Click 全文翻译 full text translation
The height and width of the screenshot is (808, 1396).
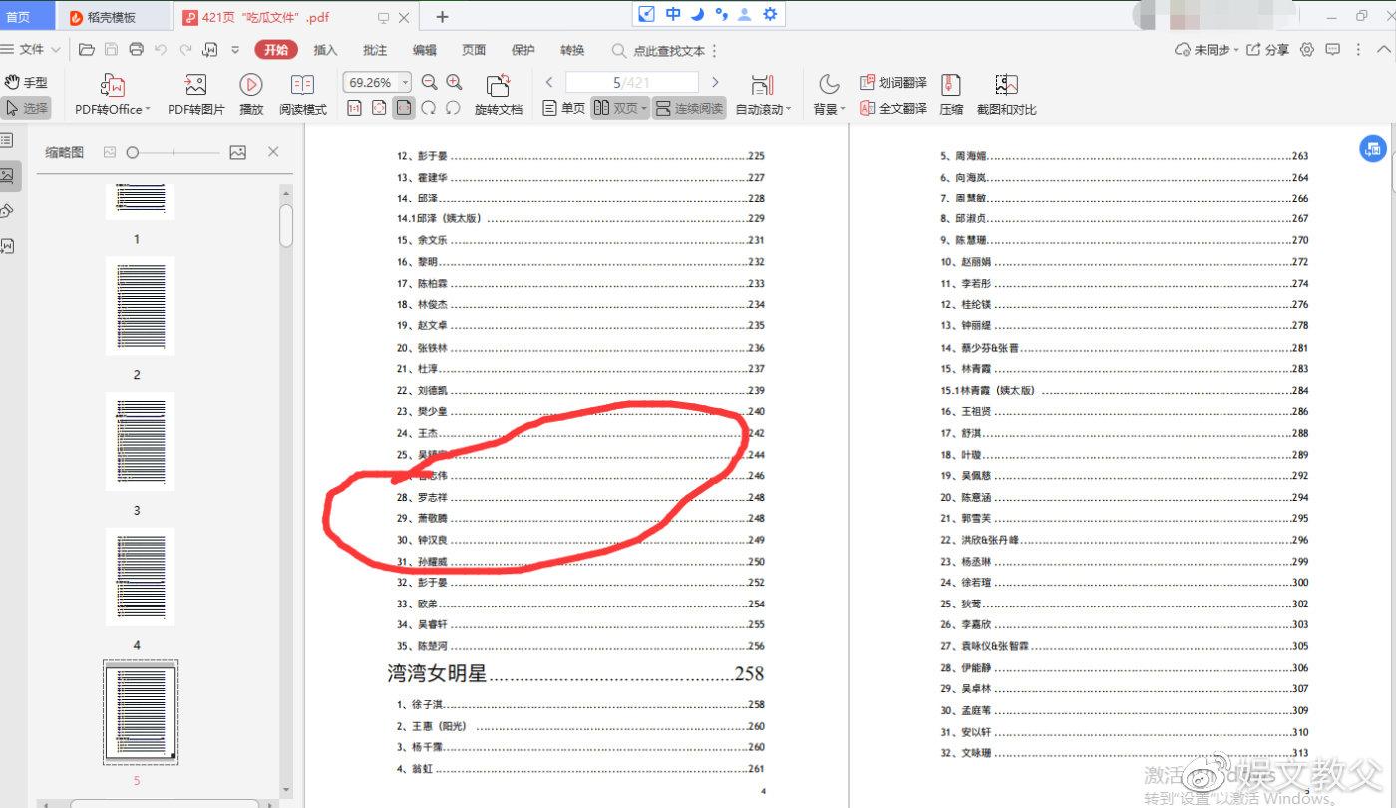pos(893,108)
